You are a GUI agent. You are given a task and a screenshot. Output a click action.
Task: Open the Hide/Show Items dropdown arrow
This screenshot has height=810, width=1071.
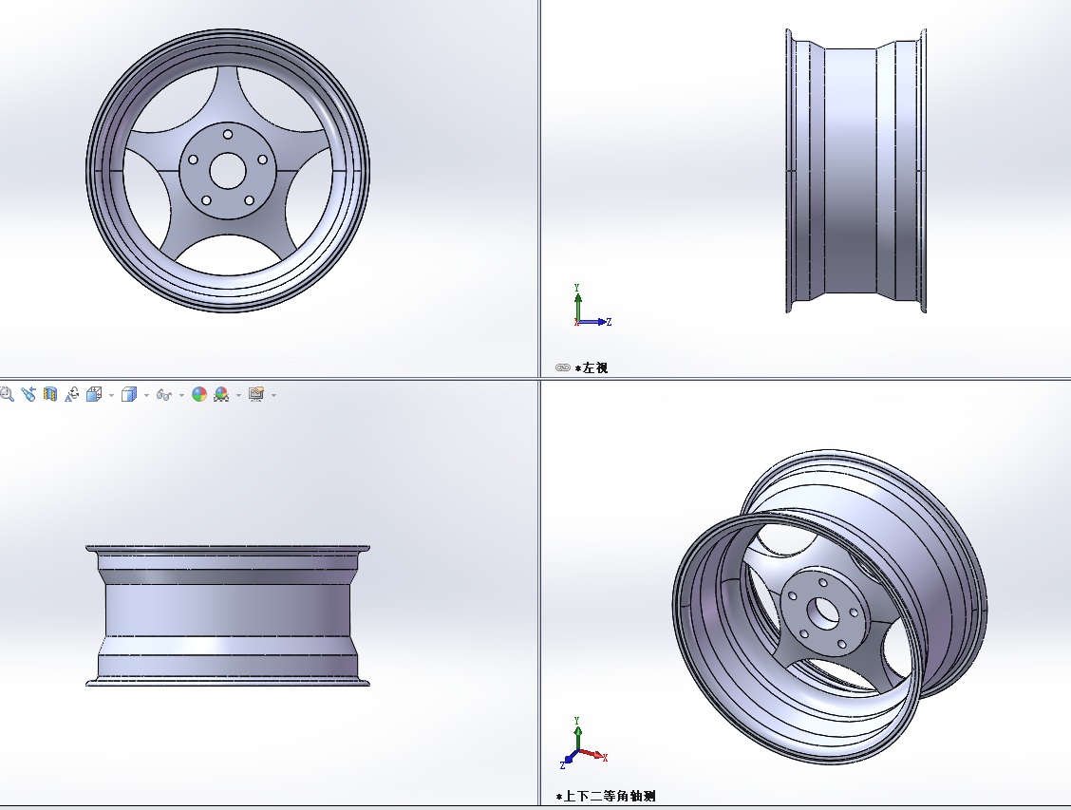(180, 395)
